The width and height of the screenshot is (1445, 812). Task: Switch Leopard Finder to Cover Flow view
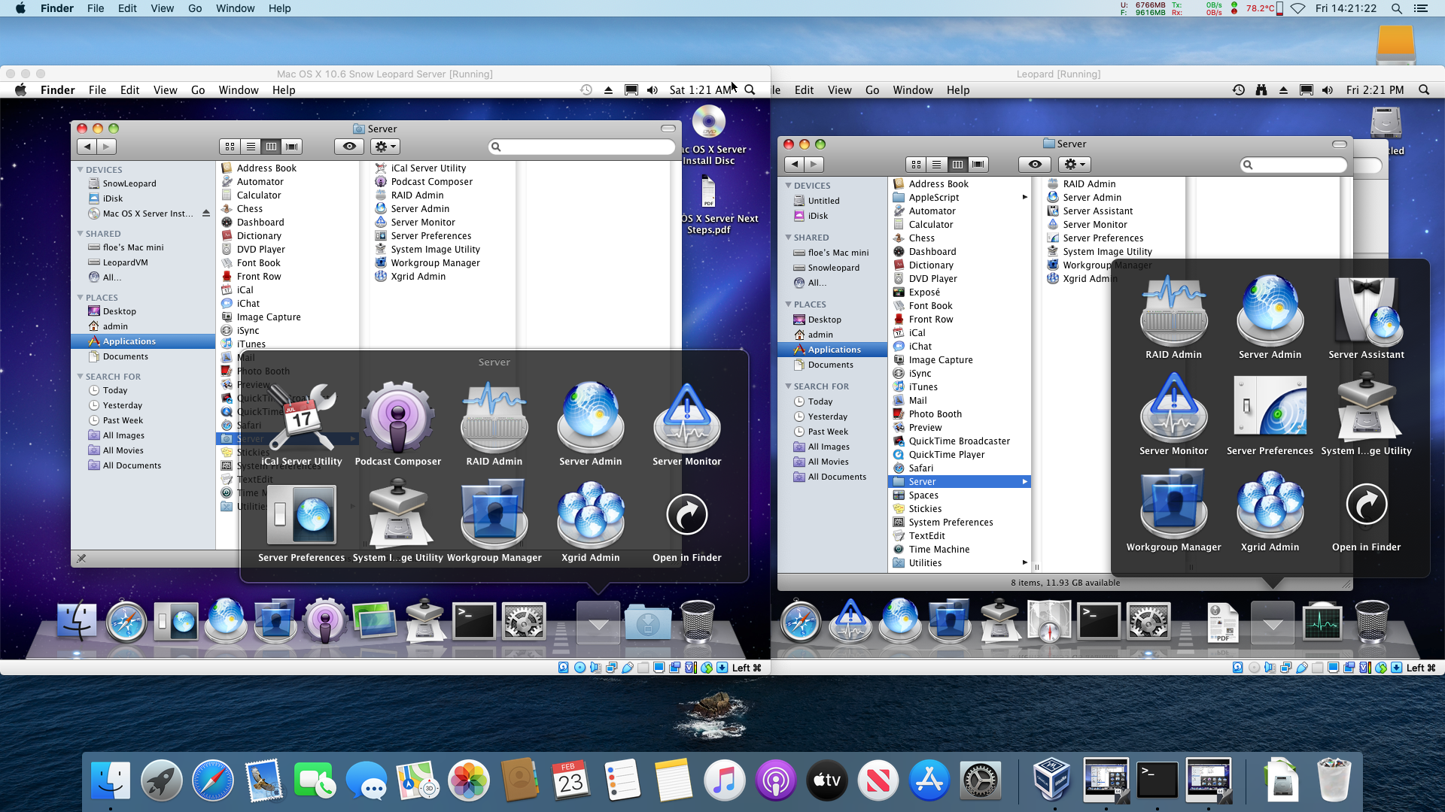tap(978, 165)
